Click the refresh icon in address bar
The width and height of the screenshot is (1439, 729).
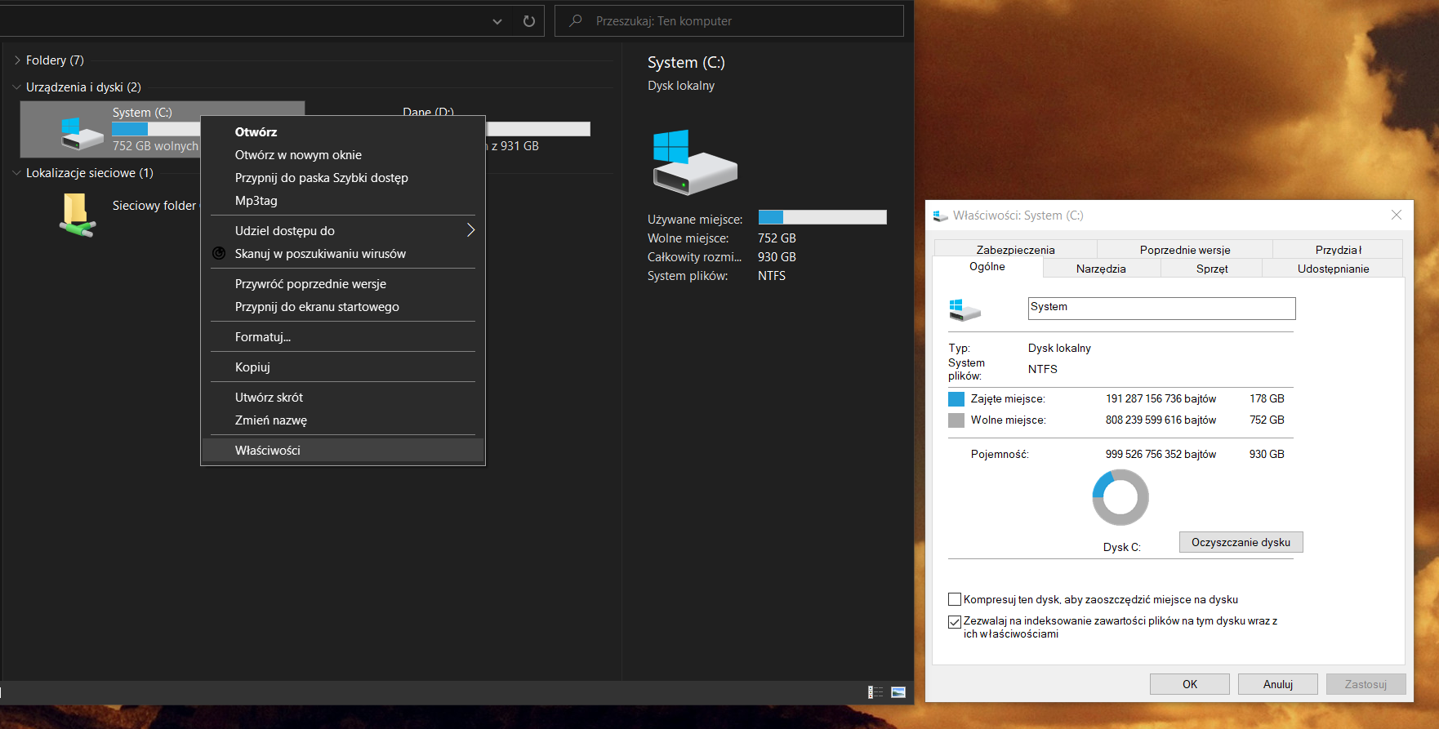529,21
